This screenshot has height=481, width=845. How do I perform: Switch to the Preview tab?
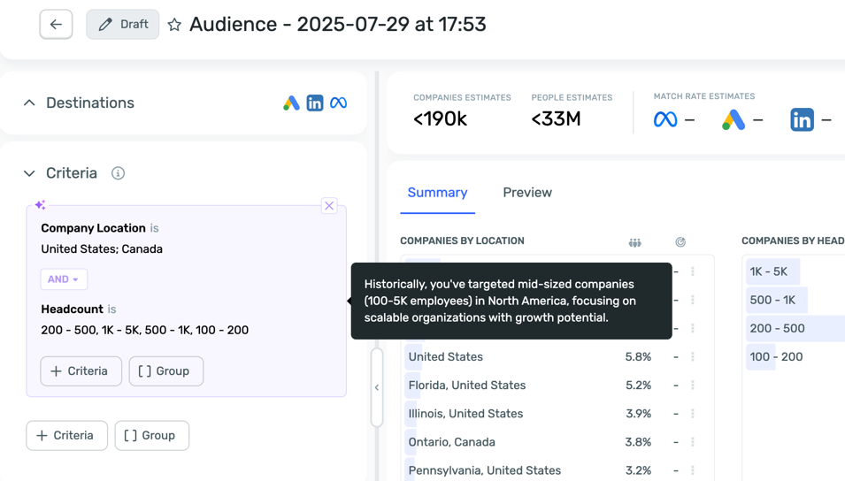coord(526,193)
